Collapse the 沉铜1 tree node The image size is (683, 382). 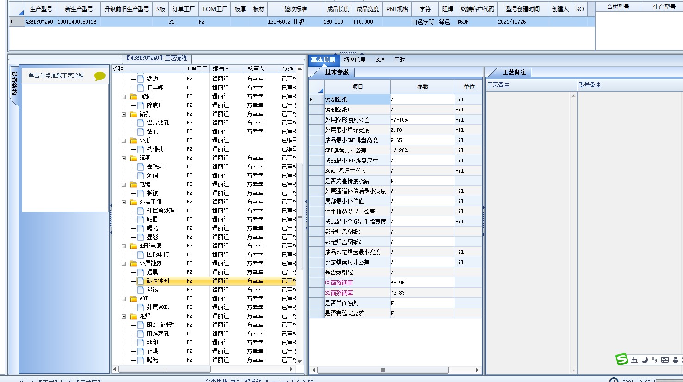[124, 97]
